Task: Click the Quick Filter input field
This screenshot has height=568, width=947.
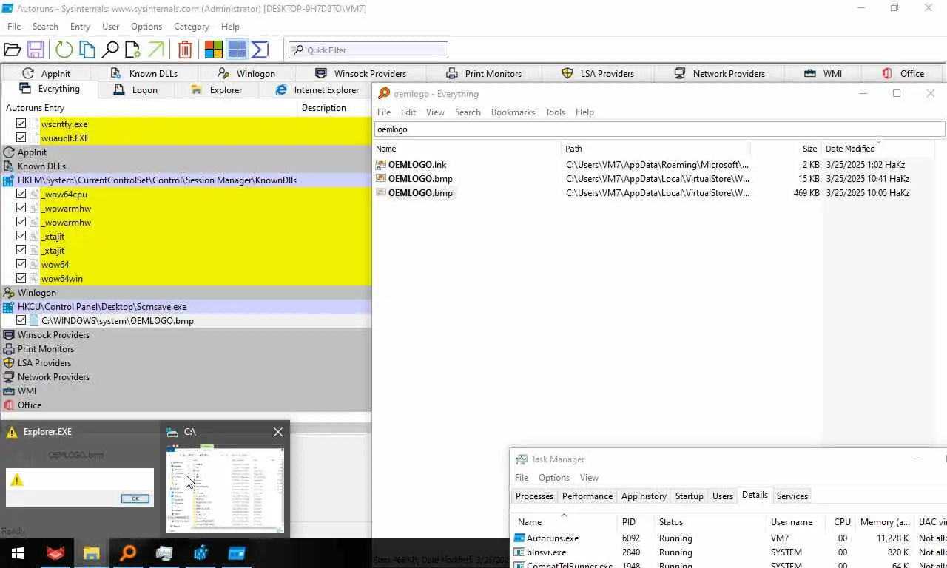Action: click(368, 50)
